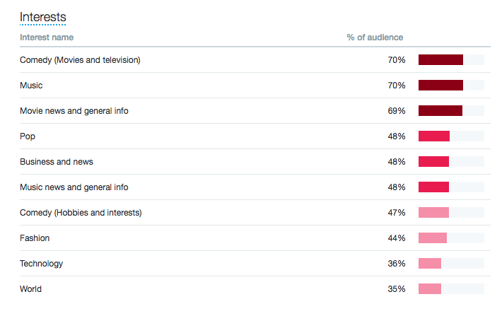Click the Fashion interest label

(x=35, y=238)
